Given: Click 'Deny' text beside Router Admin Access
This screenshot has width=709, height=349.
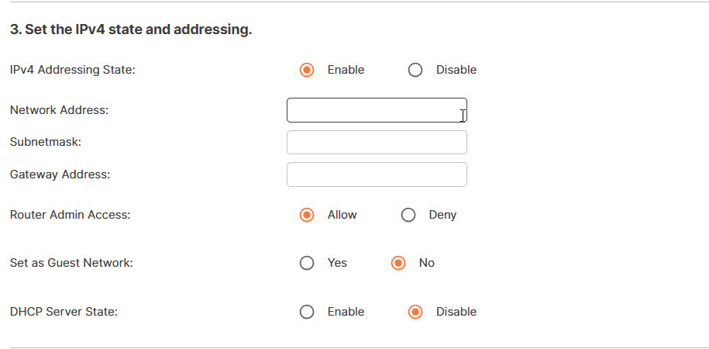Looking at the screenshot, I should (442, 215).
